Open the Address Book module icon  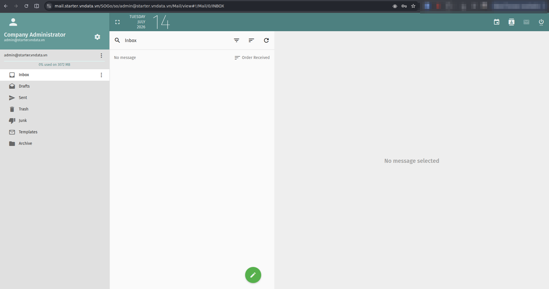[511, 22]
